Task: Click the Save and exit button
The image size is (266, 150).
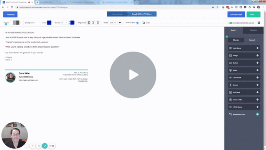Action: [236, 15]
